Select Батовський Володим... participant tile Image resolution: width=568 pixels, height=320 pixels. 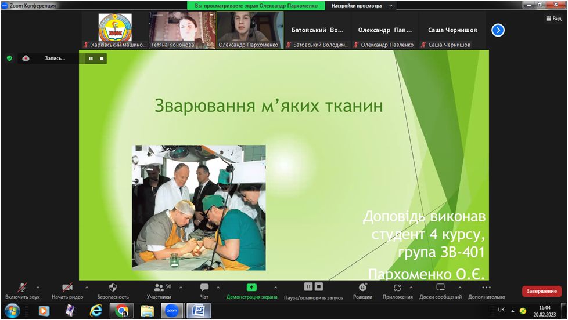(317, 30)
